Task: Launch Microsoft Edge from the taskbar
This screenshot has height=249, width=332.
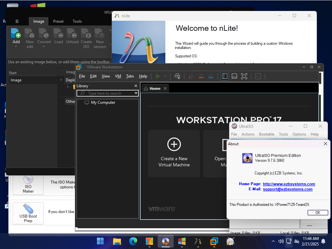Action: 133,241
